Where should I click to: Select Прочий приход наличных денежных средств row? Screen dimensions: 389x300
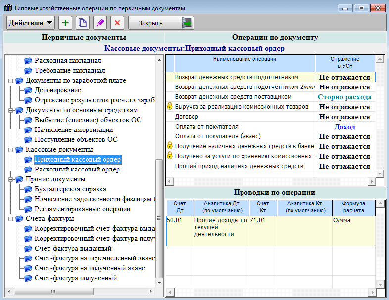pyautogui.click(x=270, y=166)
